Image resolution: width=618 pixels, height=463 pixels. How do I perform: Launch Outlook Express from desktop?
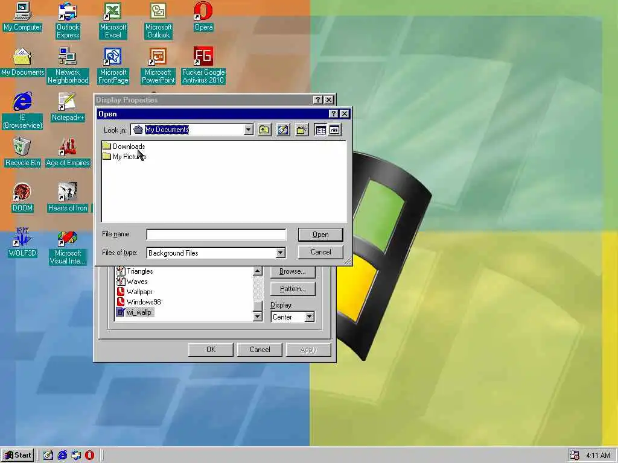[68, 20]
